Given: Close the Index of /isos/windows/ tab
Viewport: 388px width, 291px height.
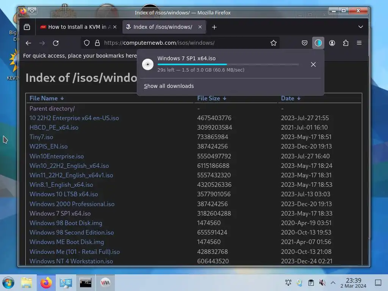Looking at the screenshot, I should (200, 27).
